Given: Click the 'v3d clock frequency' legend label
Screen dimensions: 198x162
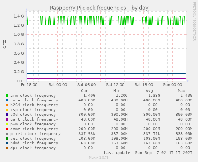Looking at the screenshot, I should point(33,115).
